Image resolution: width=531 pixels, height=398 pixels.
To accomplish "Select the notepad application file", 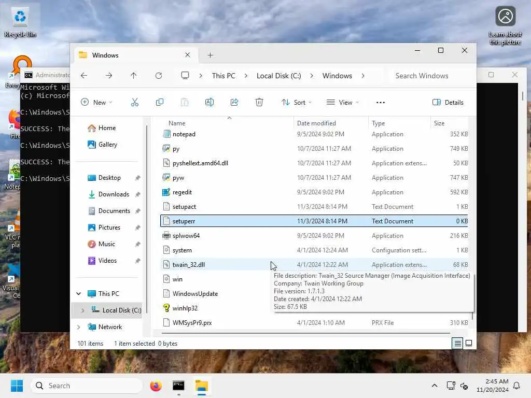I will (314, 134).
